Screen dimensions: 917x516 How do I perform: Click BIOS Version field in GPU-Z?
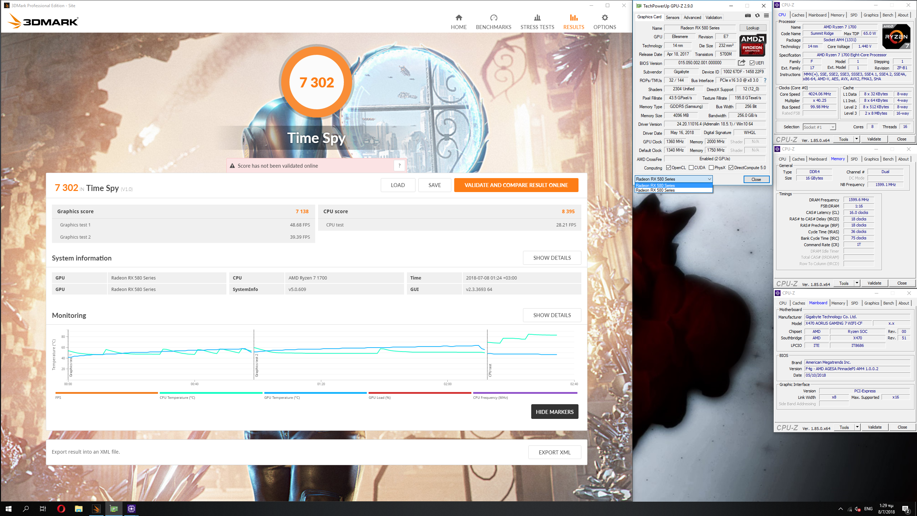pos(700,63)
